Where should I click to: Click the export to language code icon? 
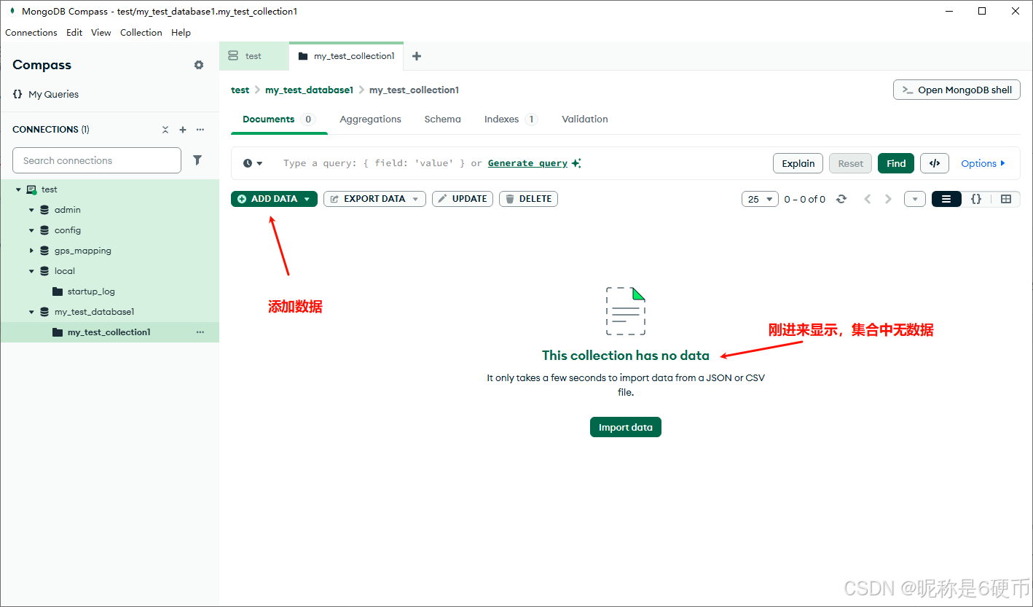pyautogui.click(x=935, y=163)
